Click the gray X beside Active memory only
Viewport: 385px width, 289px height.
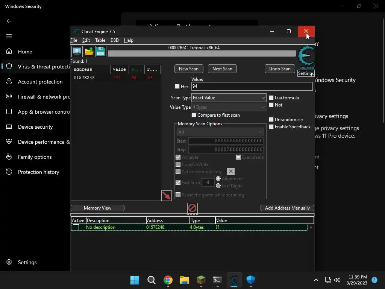(x=230, y=171)
